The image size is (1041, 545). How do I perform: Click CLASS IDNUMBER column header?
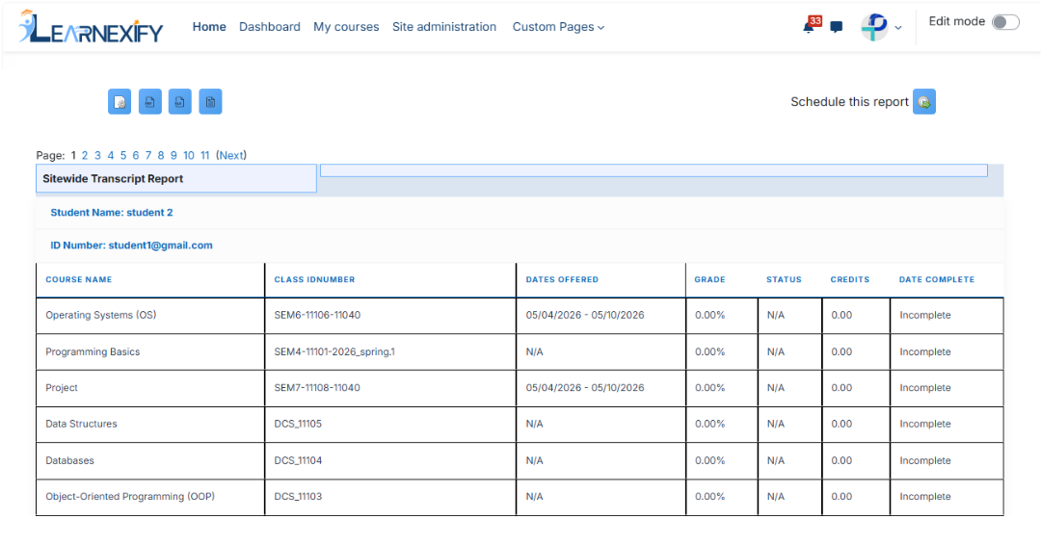(314, 280)
